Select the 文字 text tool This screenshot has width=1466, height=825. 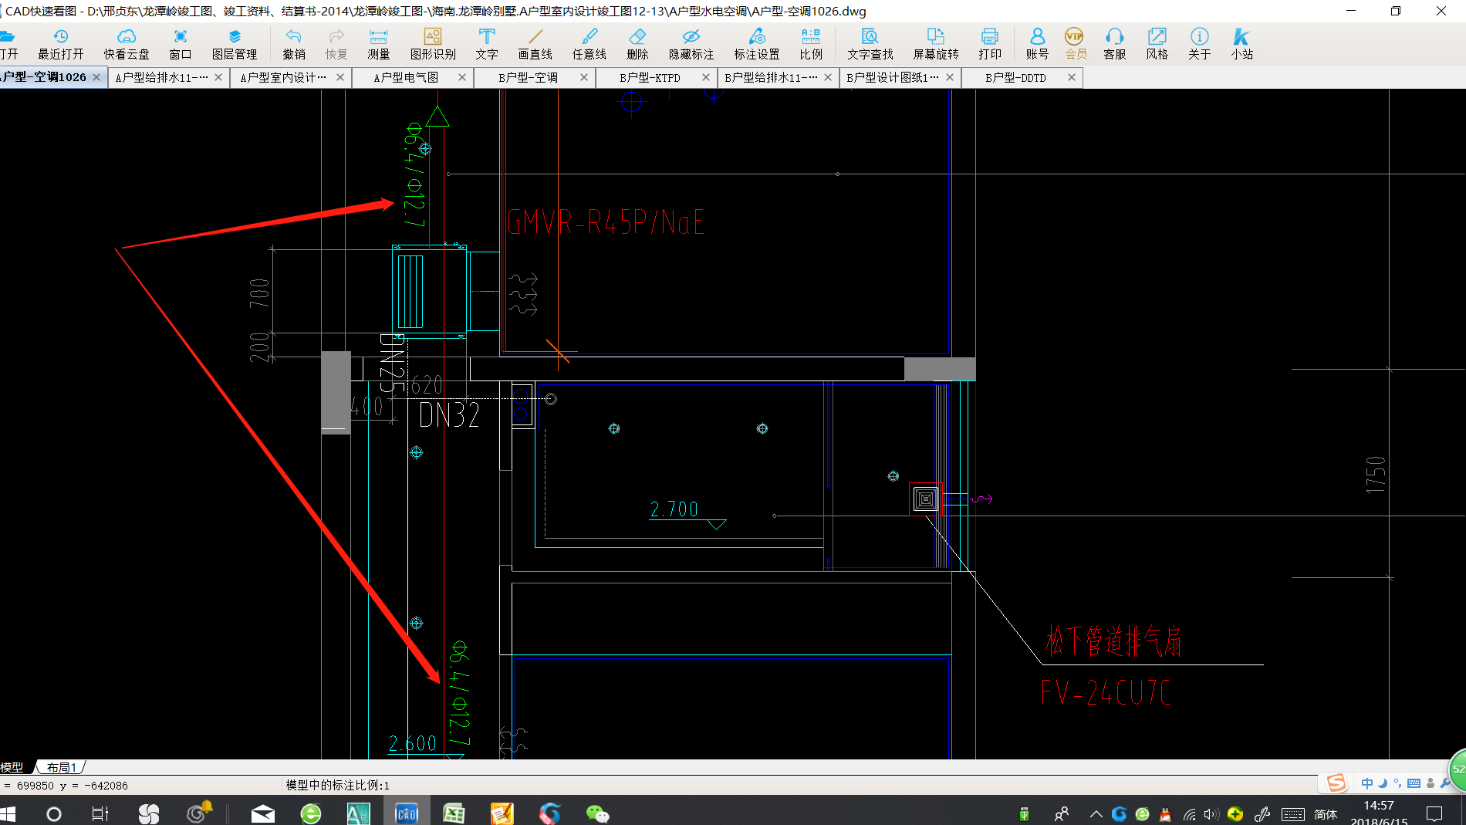tap(487, 44)
